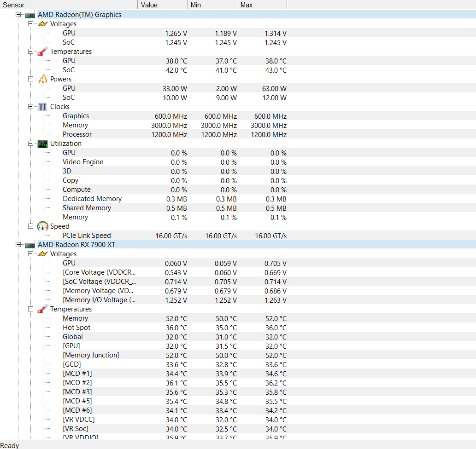Click the Voltages icon under AMD Radeon RX 7900 XT
Viewport: 476px width, 449px height.
point(42,254)
